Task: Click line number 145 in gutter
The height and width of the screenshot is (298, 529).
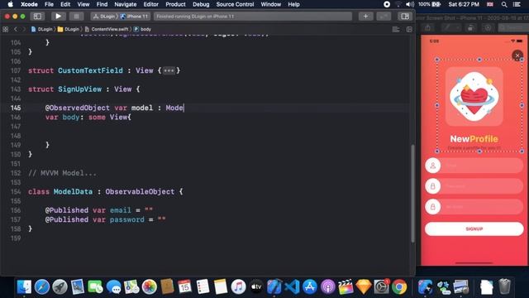Action: point(16,108)
